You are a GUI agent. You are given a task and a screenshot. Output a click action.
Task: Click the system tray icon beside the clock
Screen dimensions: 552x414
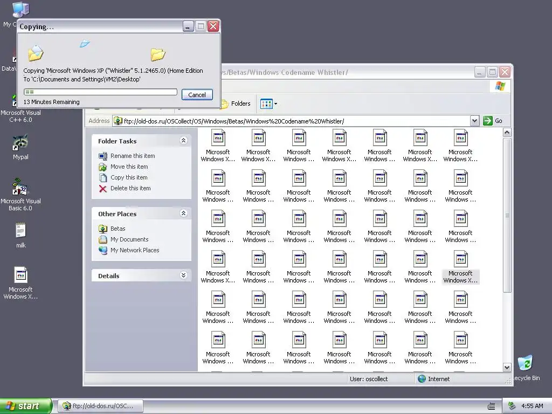pyautogui.click(x=512, y=406)
